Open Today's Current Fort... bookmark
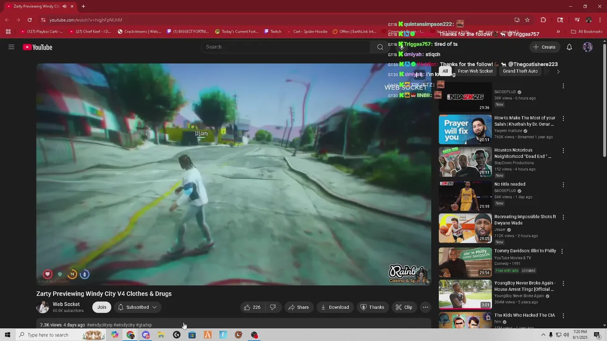The height and width of the screenshot is (341, 607). click(237, 32)
